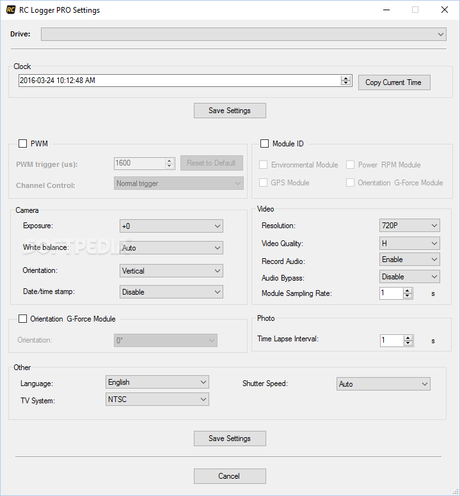Click the Cancel button
Viewport: 460px width, 496px height.
click(x=230, y=476)
